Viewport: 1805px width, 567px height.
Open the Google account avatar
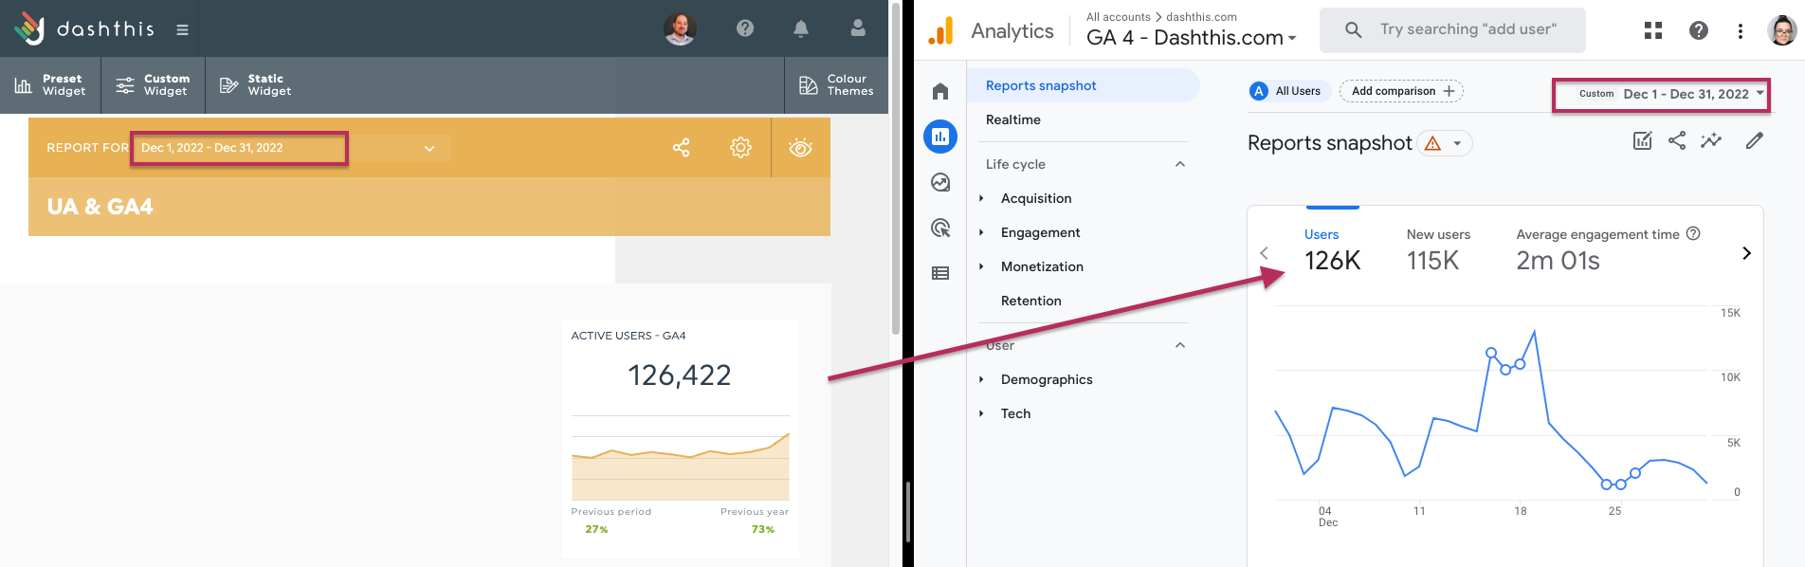pyautogui.click(x=1782, y=30)
